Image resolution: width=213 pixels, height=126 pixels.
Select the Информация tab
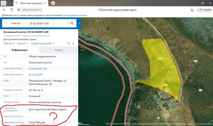[20, 50]
